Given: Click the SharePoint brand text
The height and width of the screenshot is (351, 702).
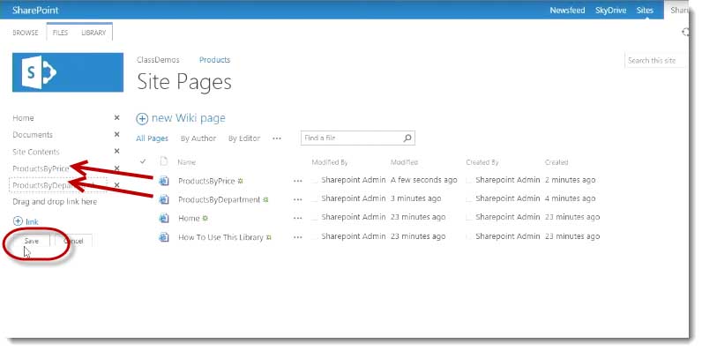Looking at the screenshot, I should (35, 10).
